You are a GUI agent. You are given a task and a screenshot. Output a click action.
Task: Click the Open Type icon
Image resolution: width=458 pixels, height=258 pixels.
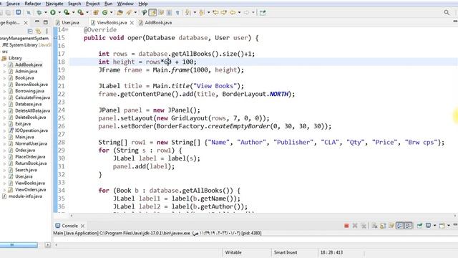pyautogui.click(x=120, y=13)
